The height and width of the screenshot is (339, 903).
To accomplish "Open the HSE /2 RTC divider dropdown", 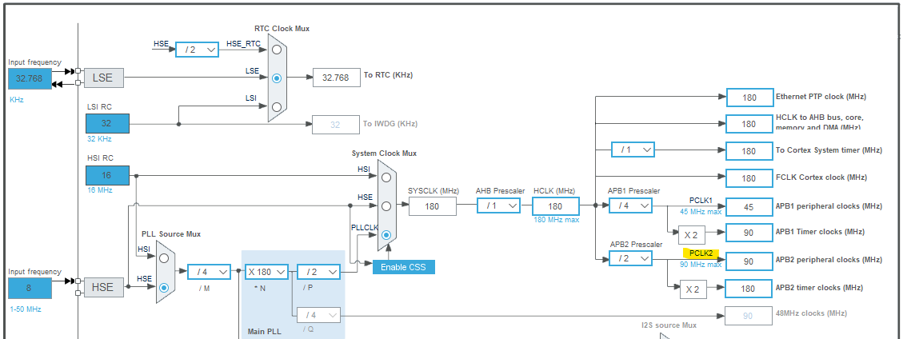I will (x=197, y=50).
